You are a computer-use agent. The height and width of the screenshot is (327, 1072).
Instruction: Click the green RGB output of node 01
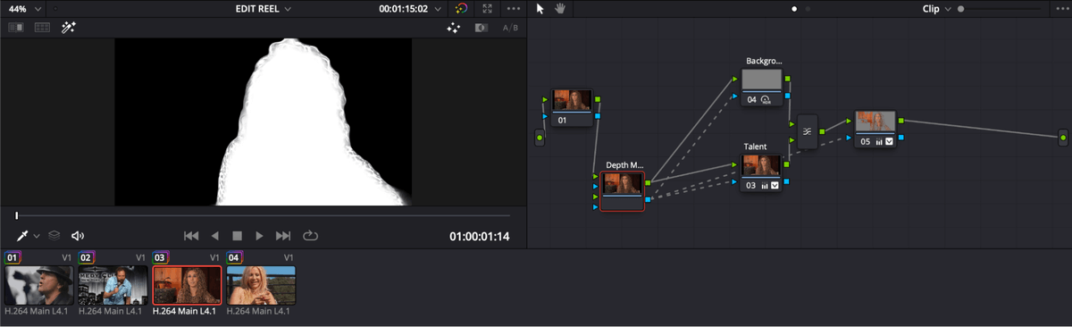point(597,100)
